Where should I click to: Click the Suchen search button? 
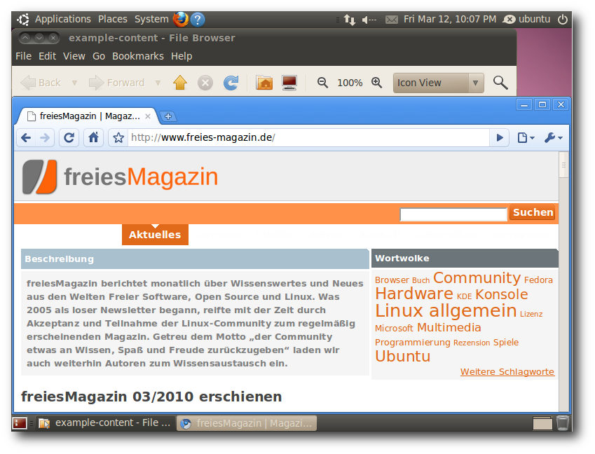point(533,212)
